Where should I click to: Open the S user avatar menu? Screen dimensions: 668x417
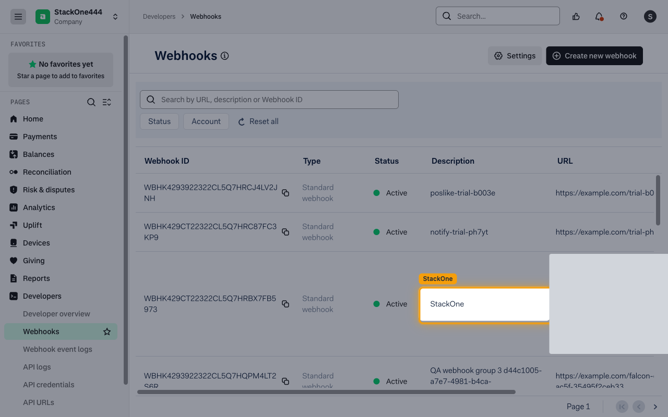click(650, 17)
